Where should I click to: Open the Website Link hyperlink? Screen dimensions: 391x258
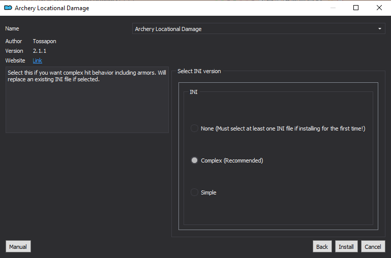37,60
